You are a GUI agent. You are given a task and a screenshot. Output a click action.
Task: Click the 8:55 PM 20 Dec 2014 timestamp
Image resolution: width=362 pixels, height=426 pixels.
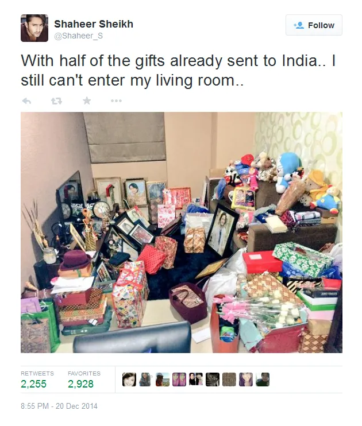59,406
